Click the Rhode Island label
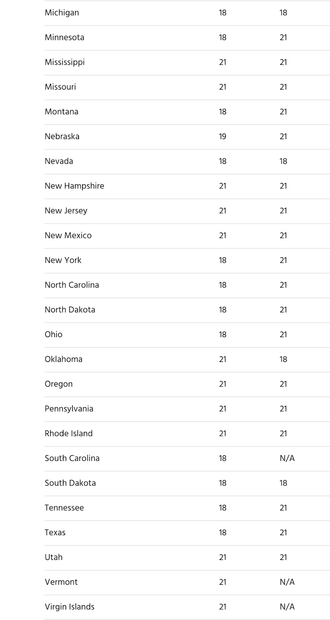 [69, 434]
